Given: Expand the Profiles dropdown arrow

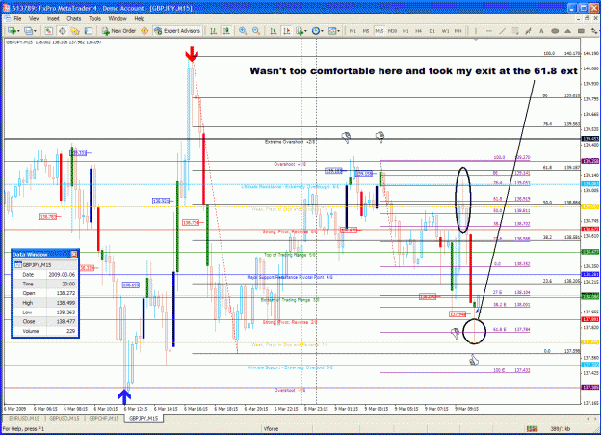Looking at the screenshot, I should (35, 31).
